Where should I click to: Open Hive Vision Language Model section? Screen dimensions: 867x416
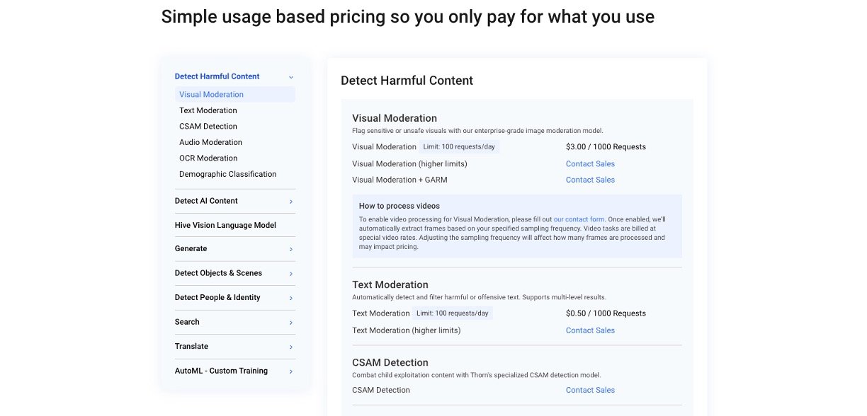(225, 226)
